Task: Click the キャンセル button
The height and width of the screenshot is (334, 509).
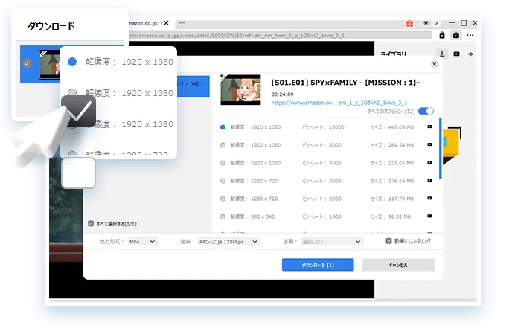Action: pyautogui.click(x=398, y=265)
